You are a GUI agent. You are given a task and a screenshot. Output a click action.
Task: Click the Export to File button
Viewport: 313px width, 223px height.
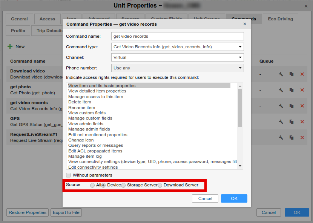pyautogui.click(x=66, y=212)
